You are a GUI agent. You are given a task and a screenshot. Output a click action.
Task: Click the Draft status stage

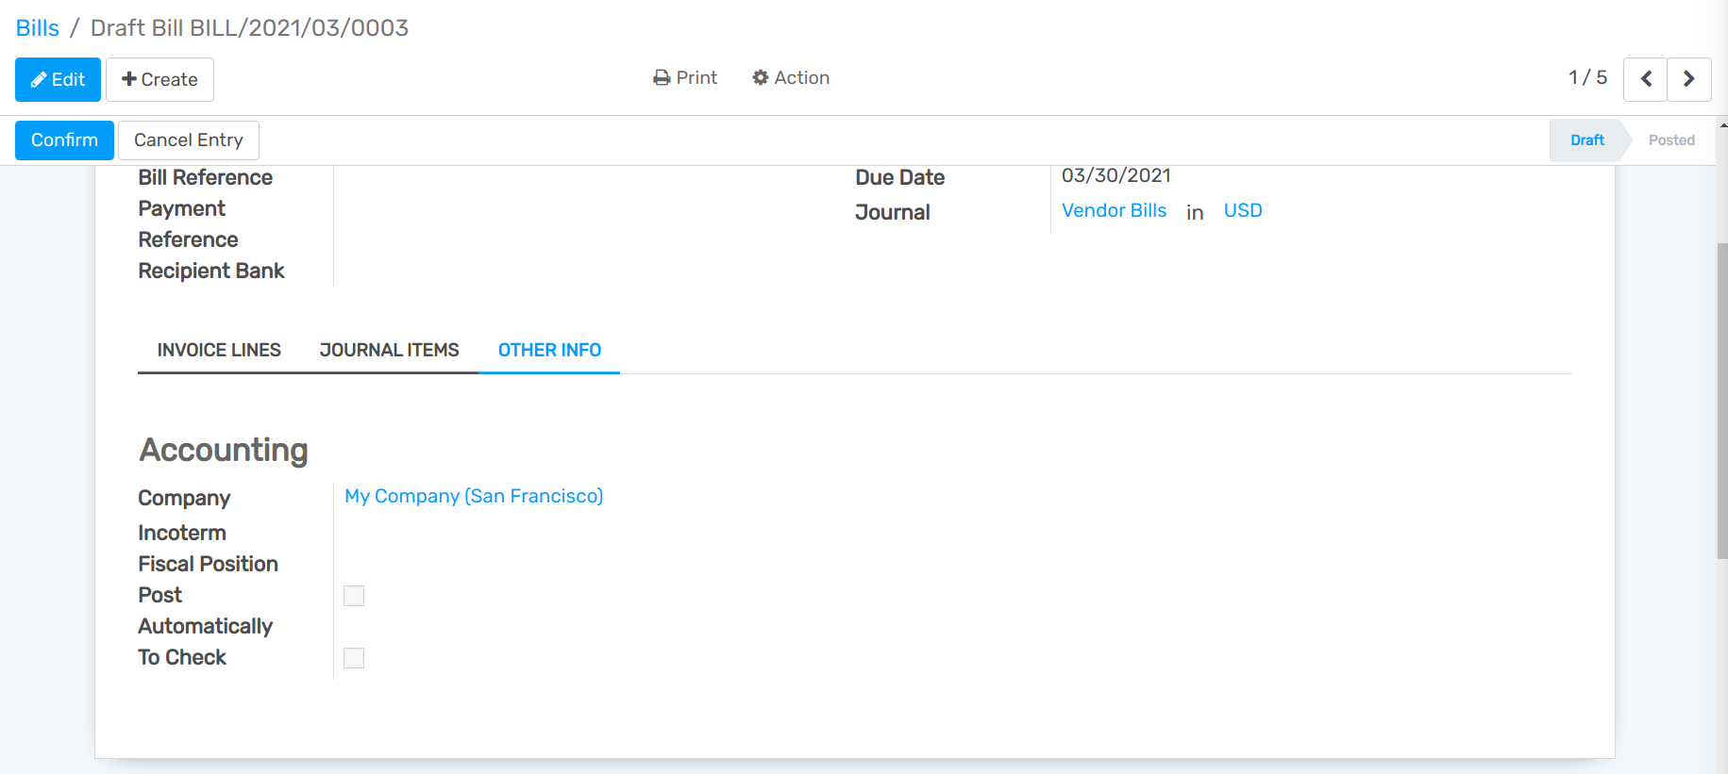point(1586,140)
